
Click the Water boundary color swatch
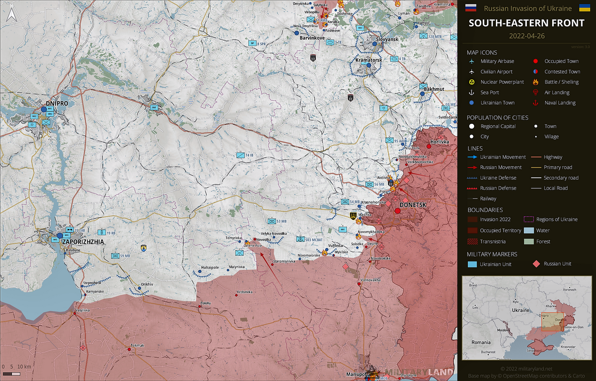(x=528, y=231)
